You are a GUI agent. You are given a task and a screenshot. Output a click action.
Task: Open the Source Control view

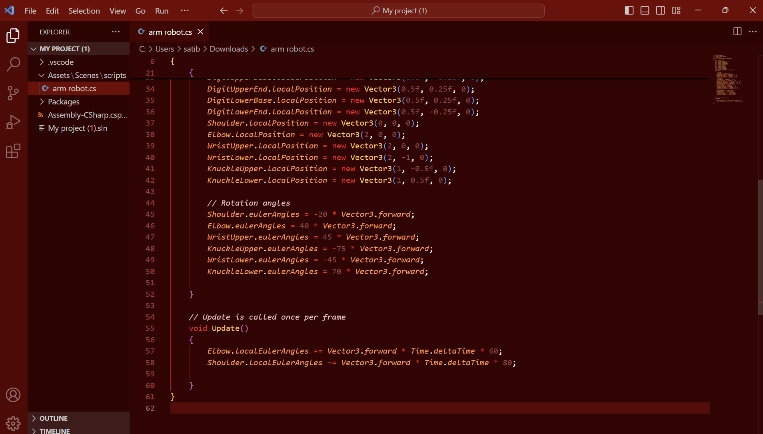13,93
